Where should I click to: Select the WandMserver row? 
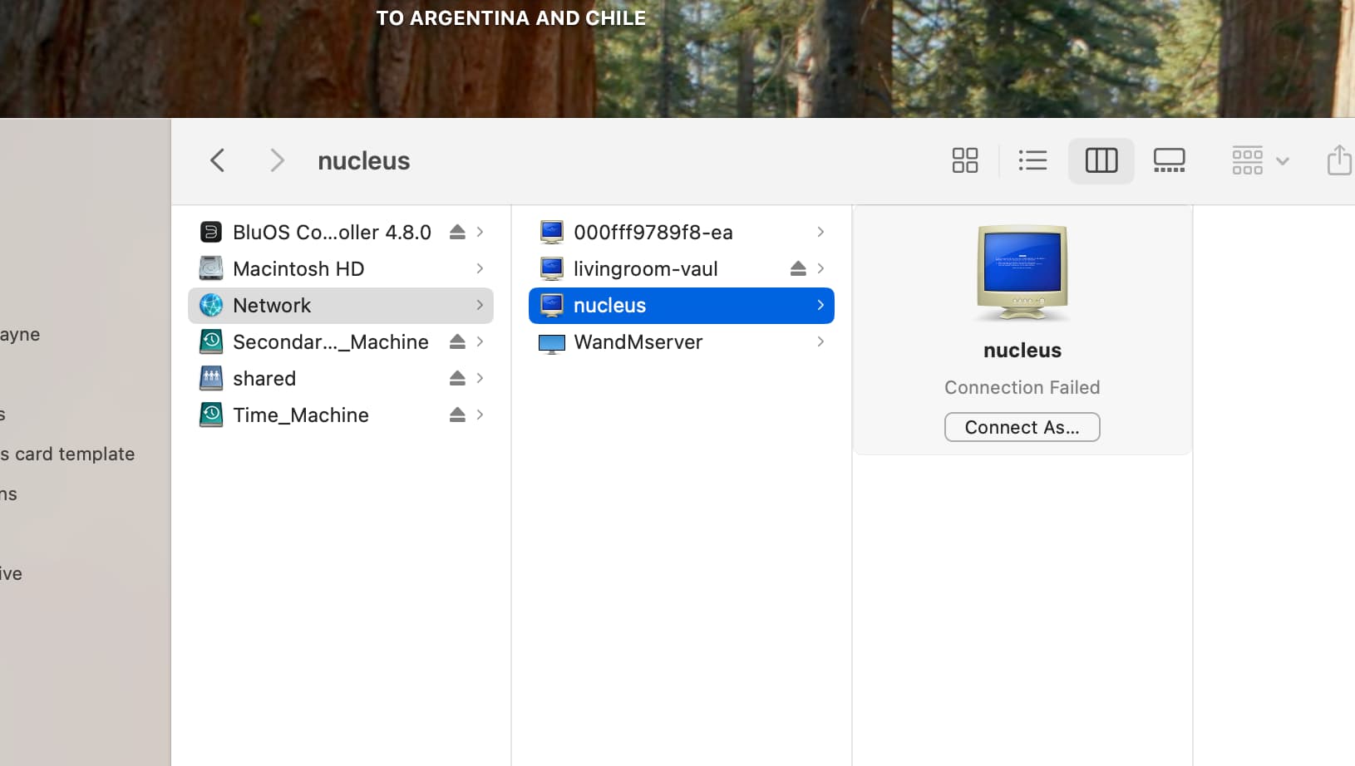tap(682, 341)
